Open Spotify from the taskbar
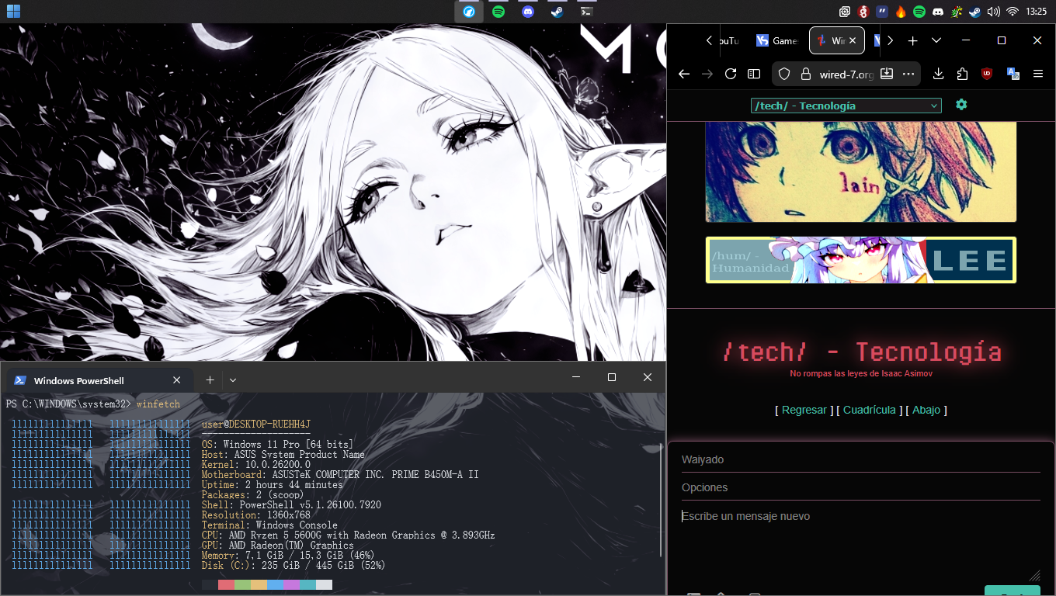 (x=498, y=12)
